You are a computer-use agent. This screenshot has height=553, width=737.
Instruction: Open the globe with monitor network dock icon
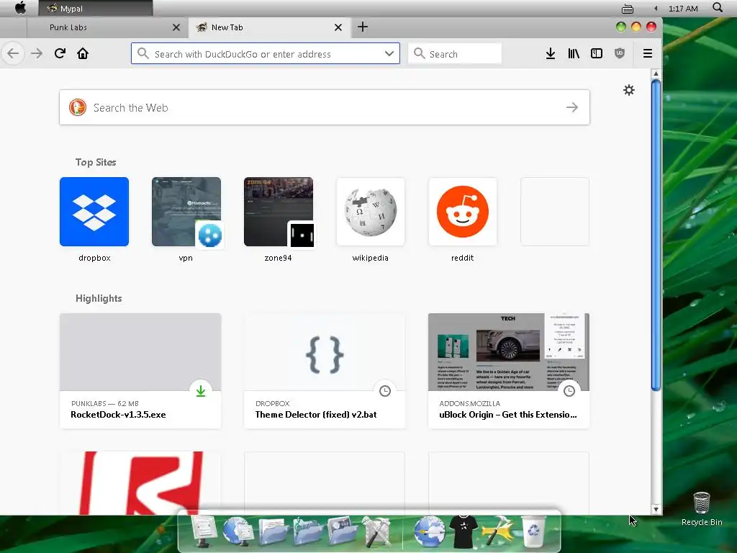tap(238, 531)
